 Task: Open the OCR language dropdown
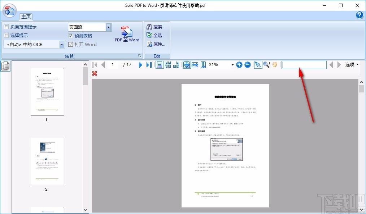click(x=62, y=45)
